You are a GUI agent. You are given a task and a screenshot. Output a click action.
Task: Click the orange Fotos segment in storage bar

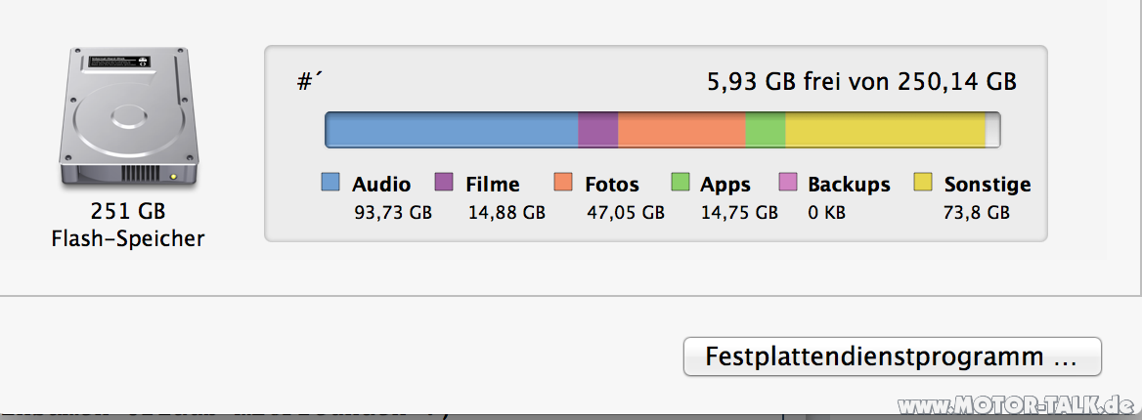pos(681,130)
